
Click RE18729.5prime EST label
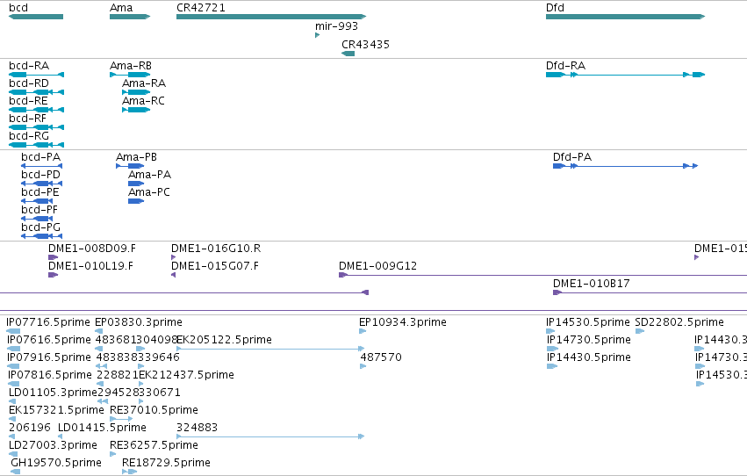[x=166, y=463]
